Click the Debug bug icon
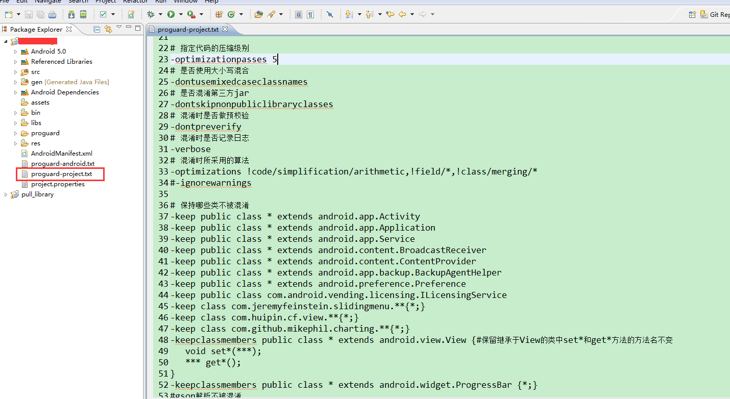Screen dimensions: 730x399 pyautogui.click(x=150, y=14)
